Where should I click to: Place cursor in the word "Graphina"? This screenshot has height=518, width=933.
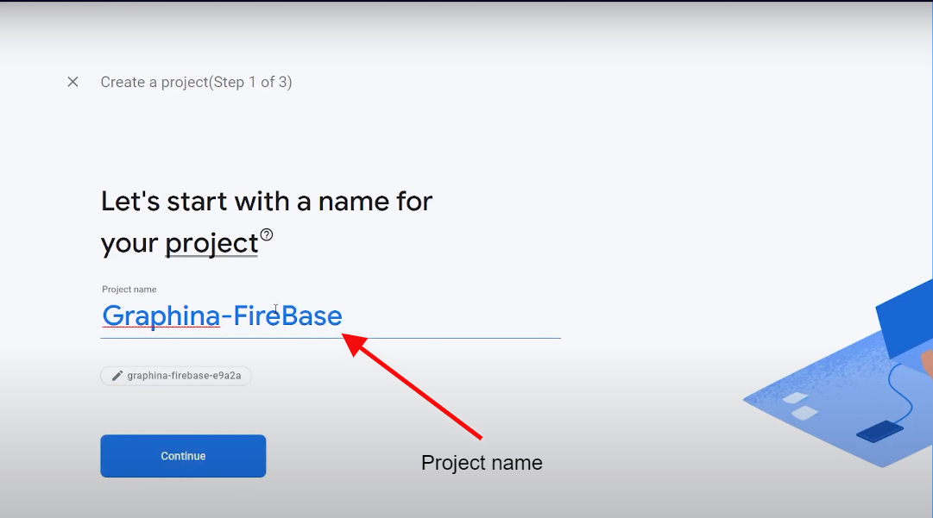161,315
